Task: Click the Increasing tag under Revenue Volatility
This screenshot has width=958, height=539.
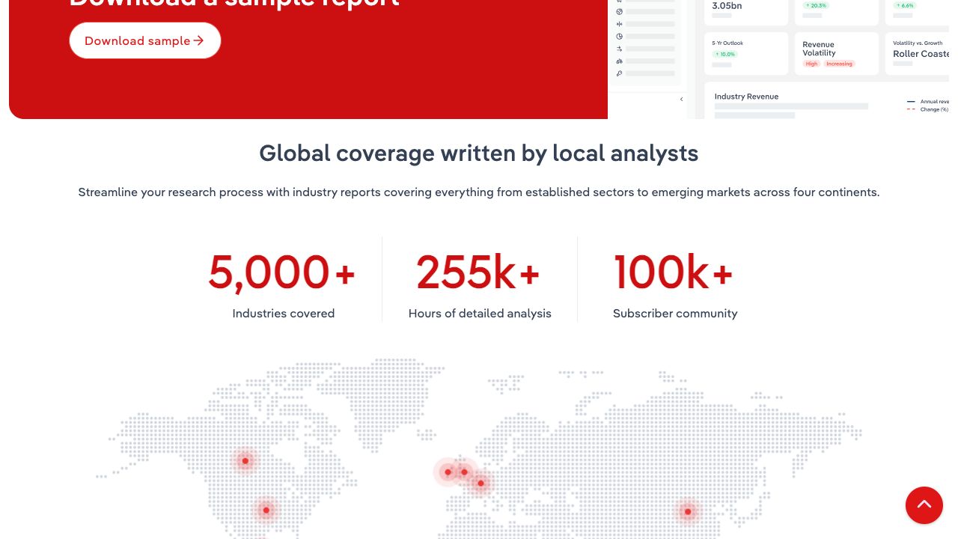Action: [839, 64]
